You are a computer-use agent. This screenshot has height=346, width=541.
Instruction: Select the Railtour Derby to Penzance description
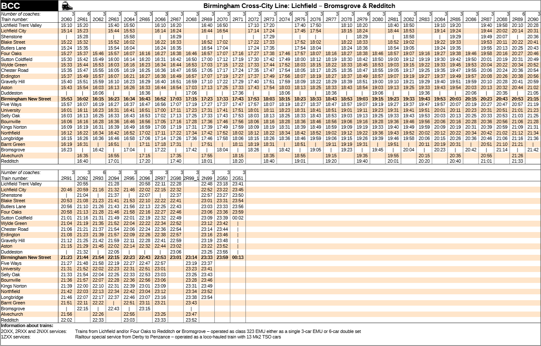click(x=178, y=337)
